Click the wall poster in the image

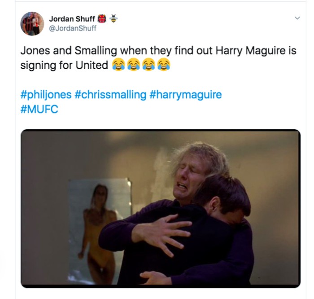tap(100, 230)
